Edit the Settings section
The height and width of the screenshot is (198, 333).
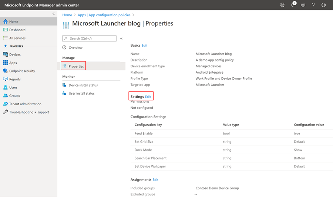[x=148, y=97]
